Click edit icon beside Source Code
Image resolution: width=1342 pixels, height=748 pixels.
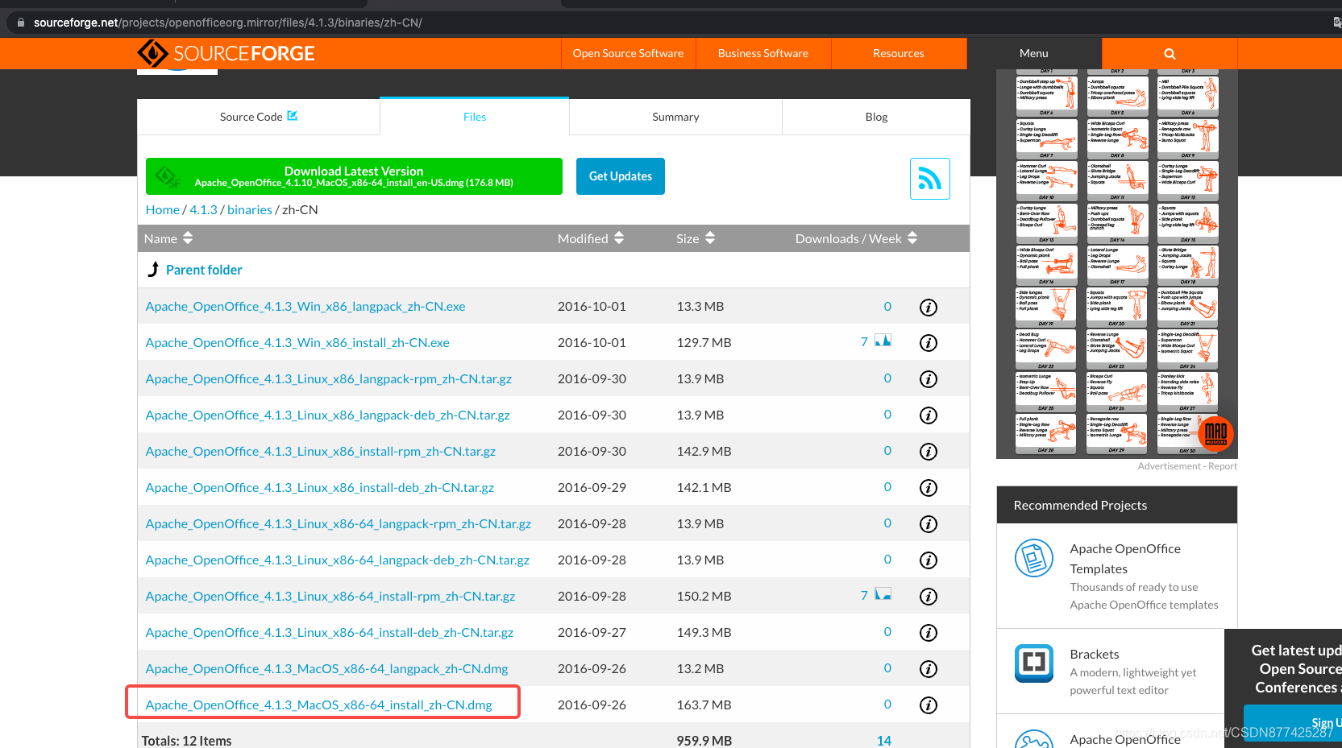pyautogui.click(x=292, y=116)
